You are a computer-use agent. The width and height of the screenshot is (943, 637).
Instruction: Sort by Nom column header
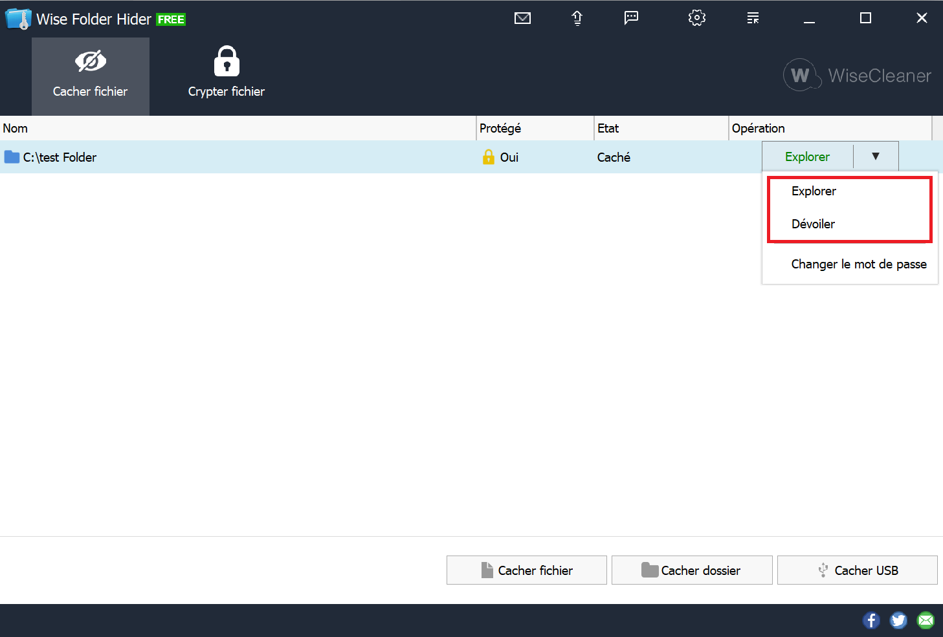(x=238, y=128)
